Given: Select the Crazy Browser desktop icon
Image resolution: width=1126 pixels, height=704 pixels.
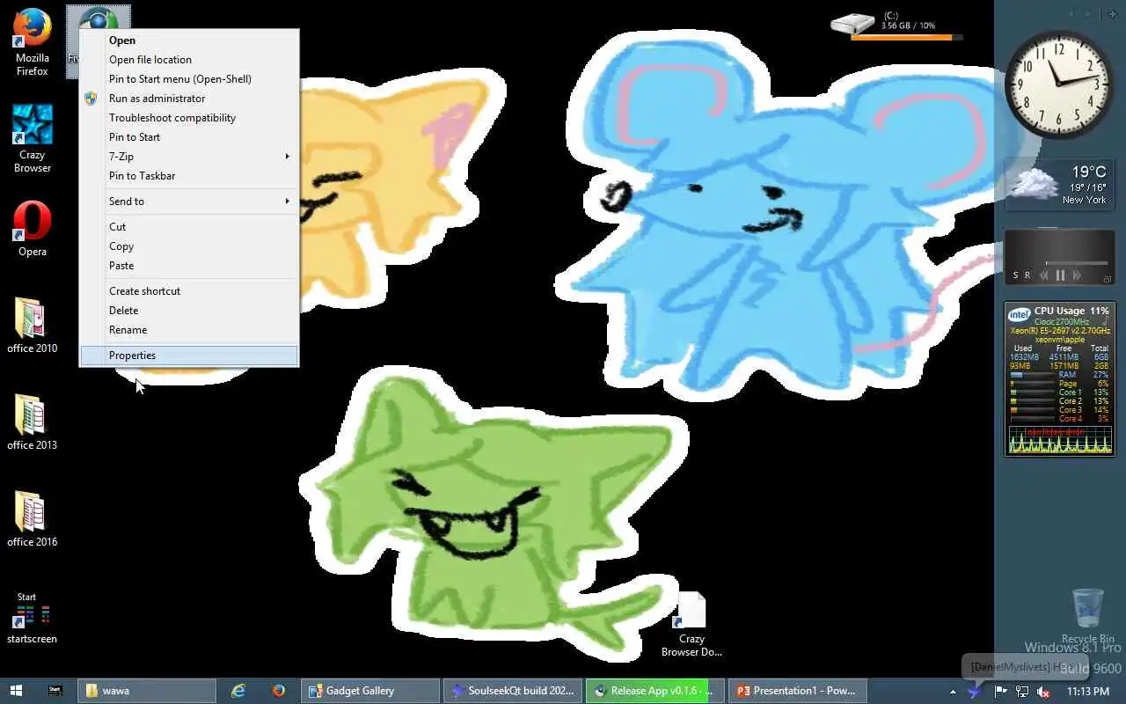Looking at the screenshot, I should pos(33,139).
